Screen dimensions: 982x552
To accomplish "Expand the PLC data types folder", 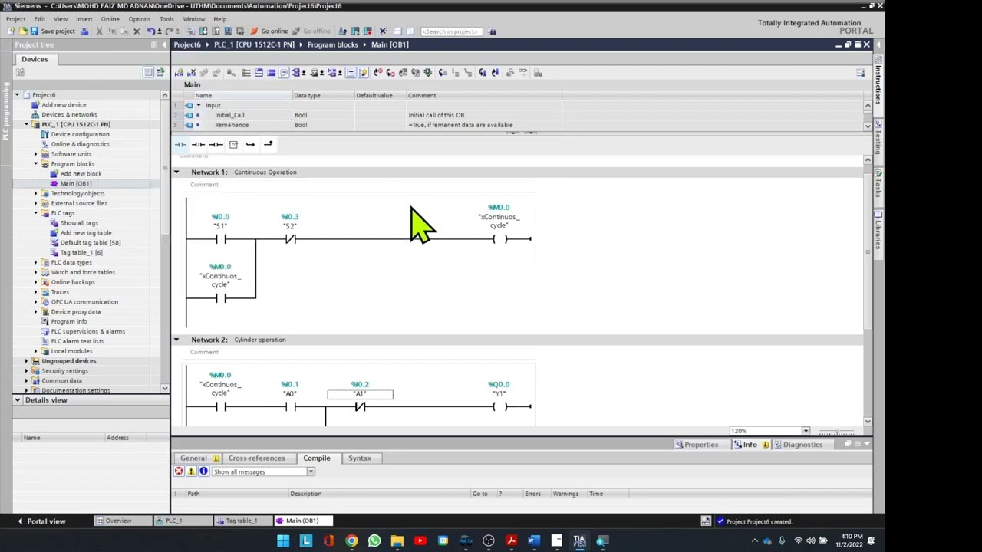I will pos(35,262).
